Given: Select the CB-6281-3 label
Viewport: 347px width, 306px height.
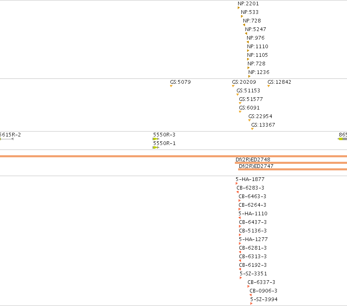Looking at the screenshot, I should pos(253,248).
